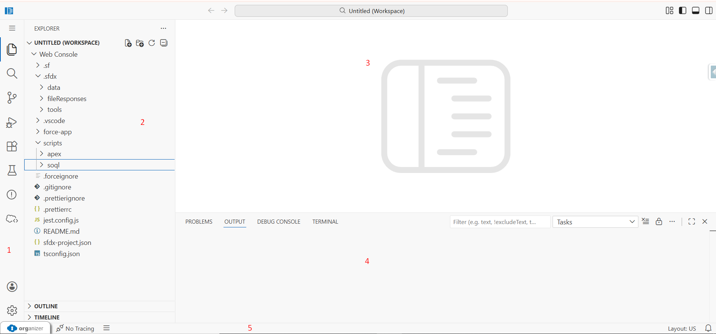Maximize the panel size toggle

692,221
